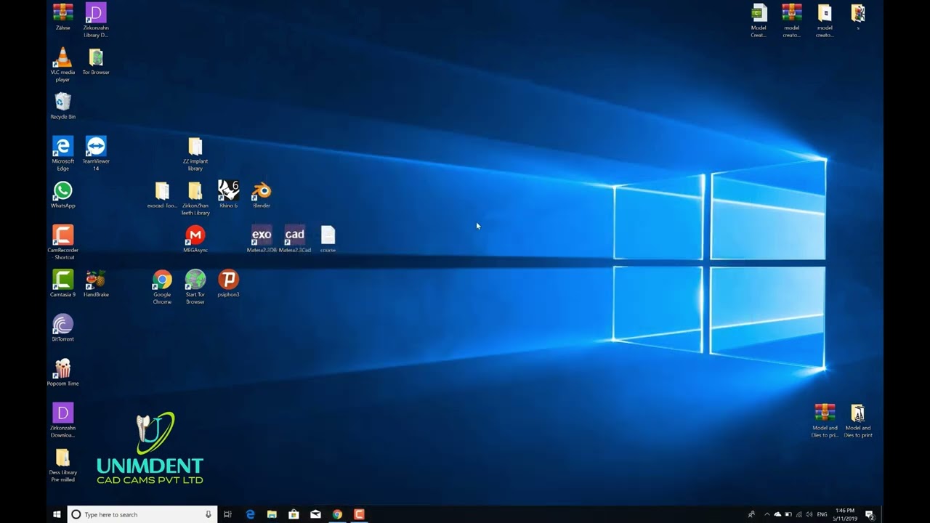Open the Windows Start menu
Screen dimensions: 930x523
[57, 514]
